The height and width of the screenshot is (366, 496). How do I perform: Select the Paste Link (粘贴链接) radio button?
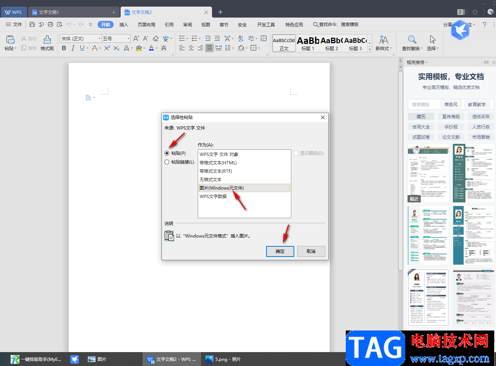[167, 162]
